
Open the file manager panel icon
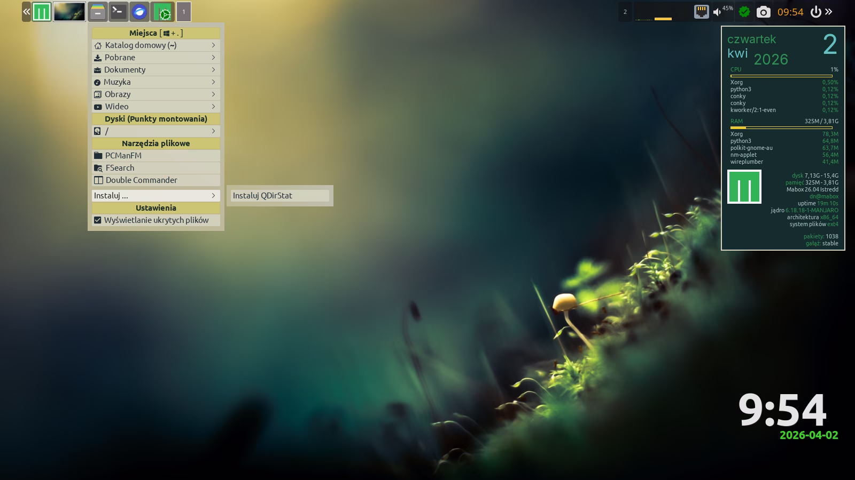pos(97,12)
